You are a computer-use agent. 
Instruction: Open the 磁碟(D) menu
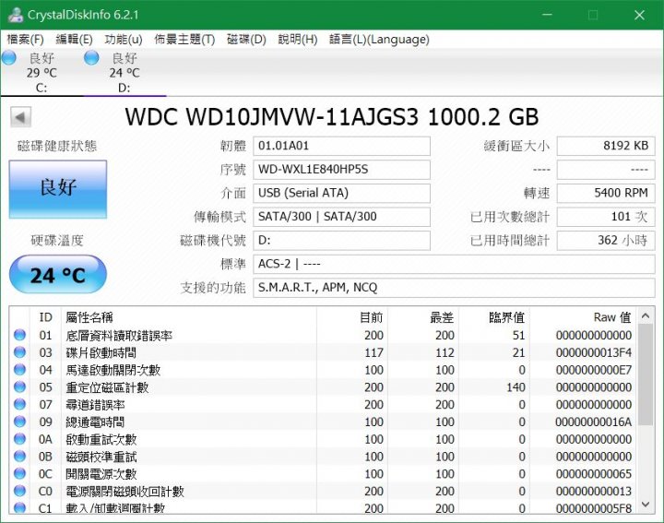click(246, 40)
